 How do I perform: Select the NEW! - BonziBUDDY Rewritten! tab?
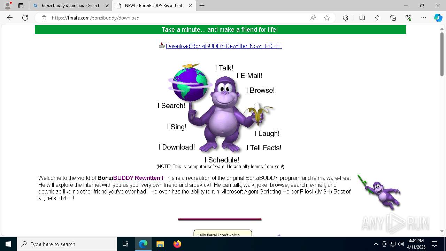(x=153, y=6)
